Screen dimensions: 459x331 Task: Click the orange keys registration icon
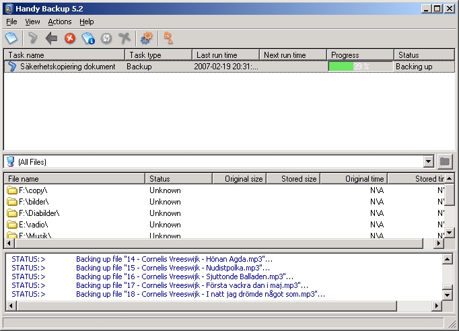[x=168, y=38]
